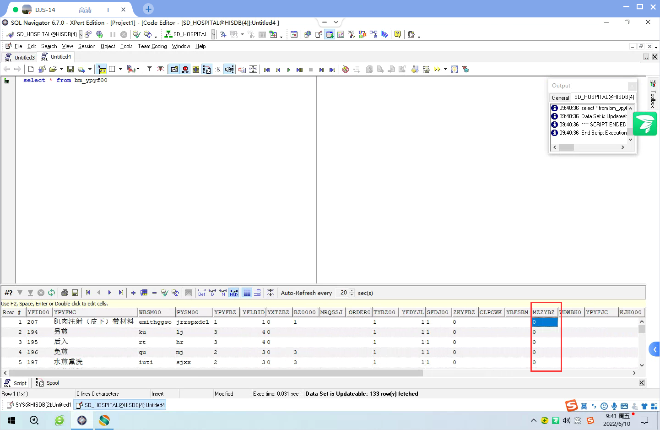Jump to last record in grid

(x=121, y=293)
